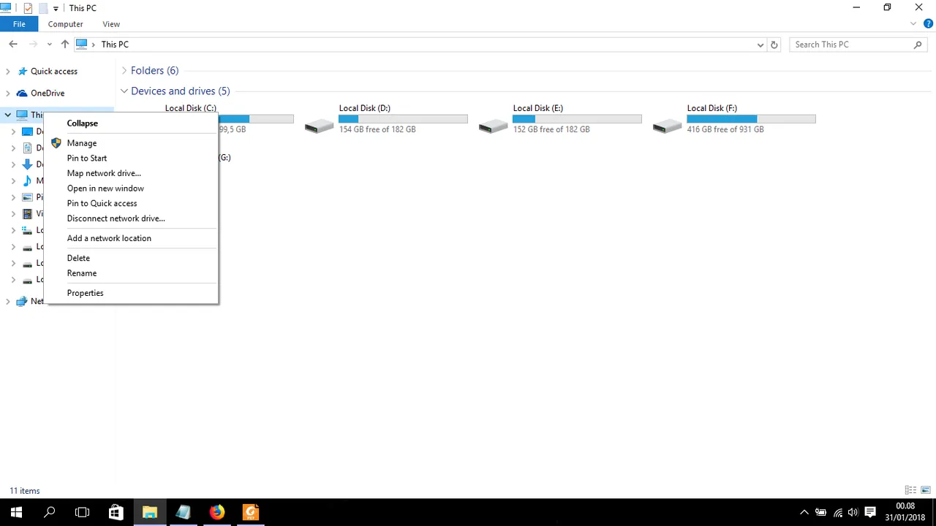936x526 pixels.
Task: Switch to the View ribbon tab
Action: point(111,24)
